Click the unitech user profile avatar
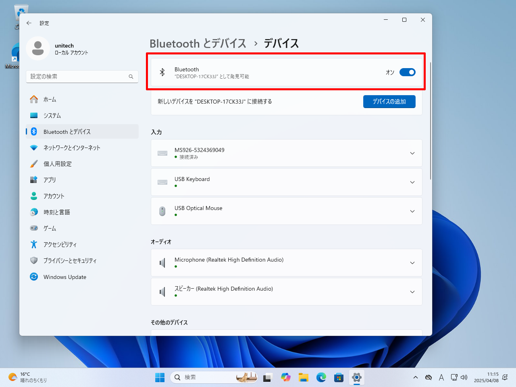The height and width of the screenshot is (387, 516). [x=38, y=48]
